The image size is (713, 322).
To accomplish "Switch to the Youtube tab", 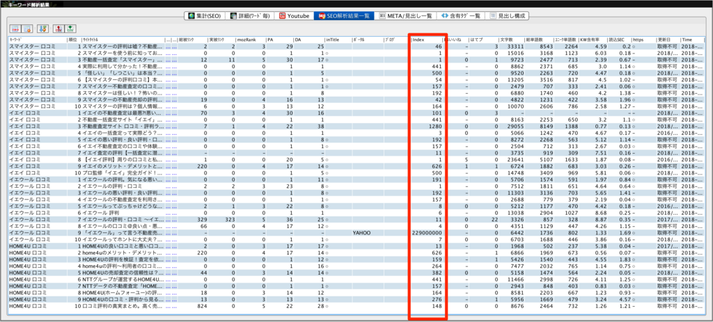I will click(295, 15).
